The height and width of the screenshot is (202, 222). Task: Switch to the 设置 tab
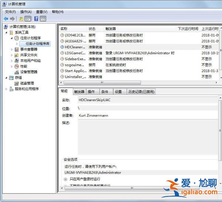pos(120,92)
